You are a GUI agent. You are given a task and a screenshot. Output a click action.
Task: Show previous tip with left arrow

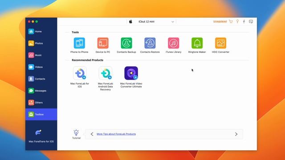(x=92, y=134)
